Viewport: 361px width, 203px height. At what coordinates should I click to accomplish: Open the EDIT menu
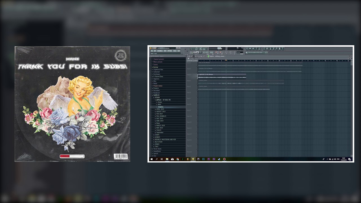[x=155, y=51]
